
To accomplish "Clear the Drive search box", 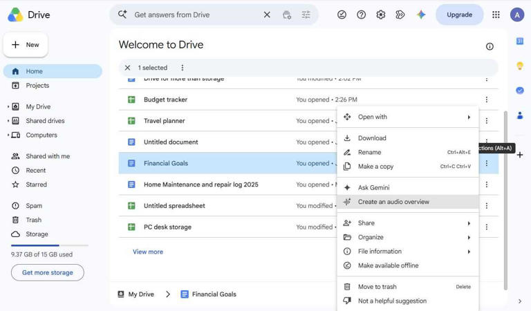I will [x=267, y=15].
